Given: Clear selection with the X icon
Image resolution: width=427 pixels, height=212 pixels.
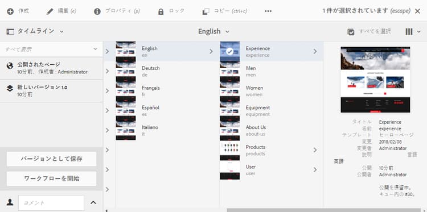Looking at the screenshot, I should (417, 11).
